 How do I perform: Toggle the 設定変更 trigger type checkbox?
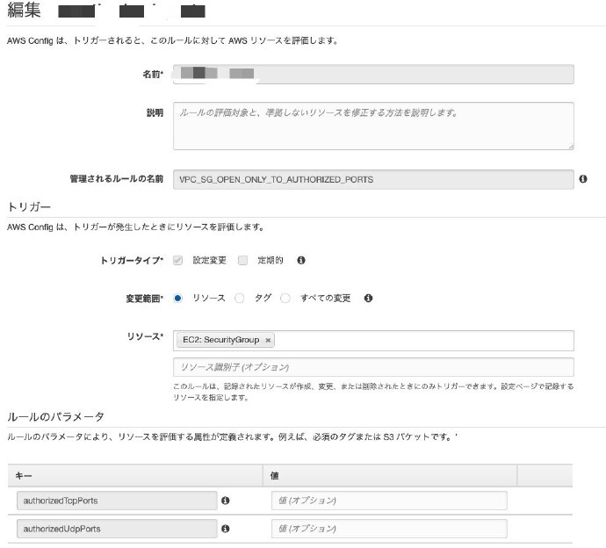point(177,260)
